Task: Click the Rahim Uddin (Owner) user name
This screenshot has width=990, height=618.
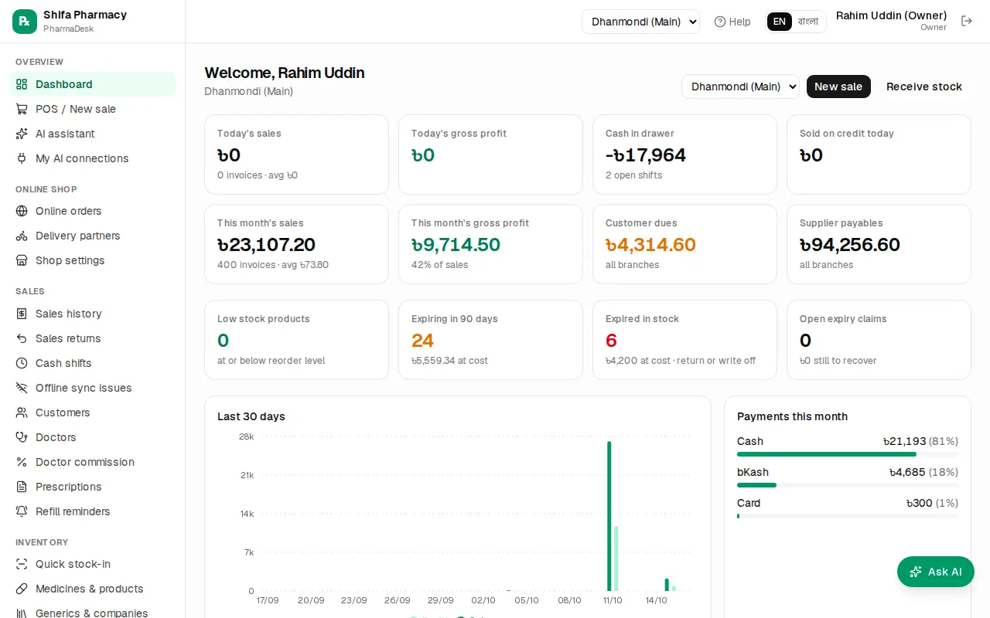Action: (891, 15)
